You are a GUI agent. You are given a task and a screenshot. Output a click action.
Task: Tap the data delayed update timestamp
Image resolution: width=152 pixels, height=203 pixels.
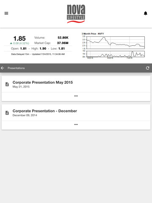click(x=38, y=54)
